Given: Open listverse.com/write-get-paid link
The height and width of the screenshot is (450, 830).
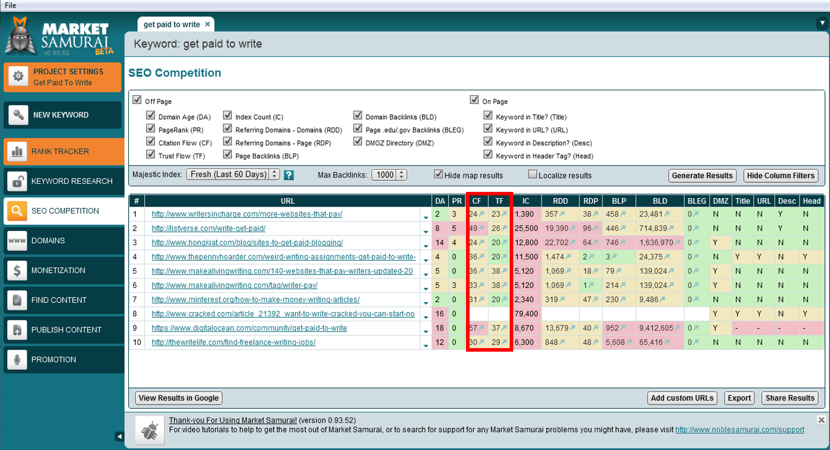Looking at the screenshot, I should [208, 228].
